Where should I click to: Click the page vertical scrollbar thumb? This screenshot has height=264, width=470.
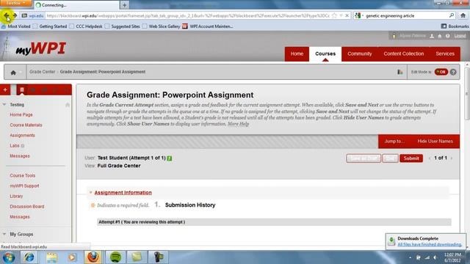(467, 93)
